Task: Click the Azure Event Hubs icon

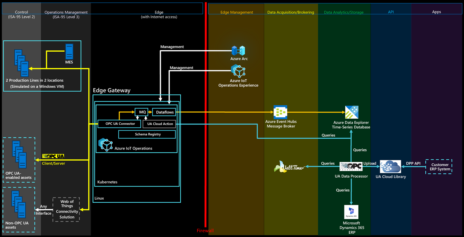Action: click(x=280, y=112)
